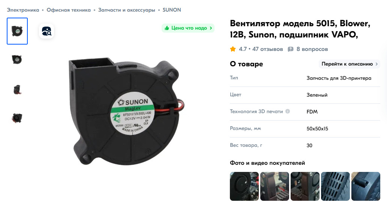Viewport: 387px width, 206px height.
Task: Click the questions speech-bubble icon
Action: pos(291,49)
